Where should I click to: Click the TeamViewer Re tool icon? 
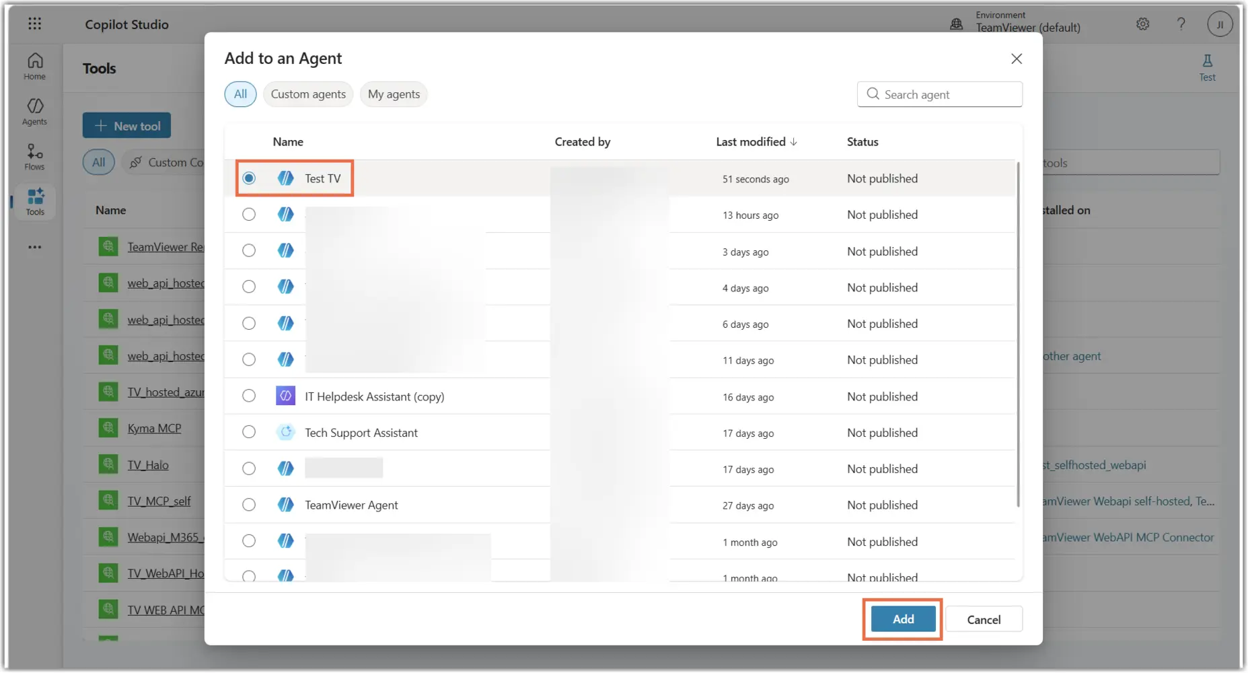tap(108, 246)
